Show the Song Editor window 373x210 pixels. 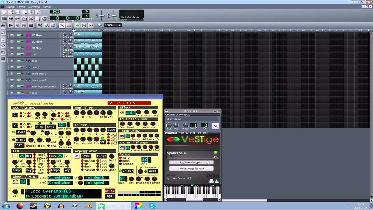[4, 19]
